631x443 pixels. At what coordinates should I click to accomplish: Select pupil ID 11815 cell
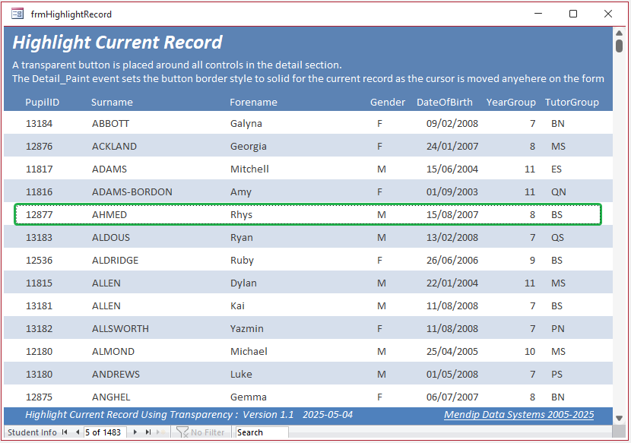click(39, 283)
